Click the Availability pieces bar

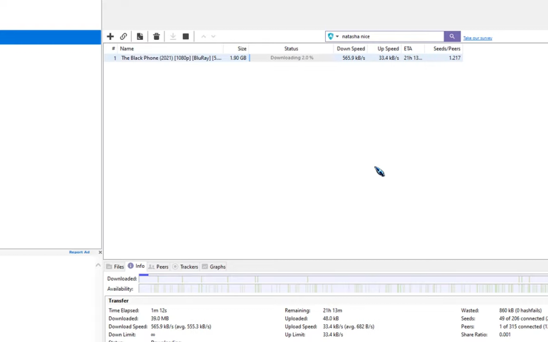pyautogui.click(x=343, y=289)
